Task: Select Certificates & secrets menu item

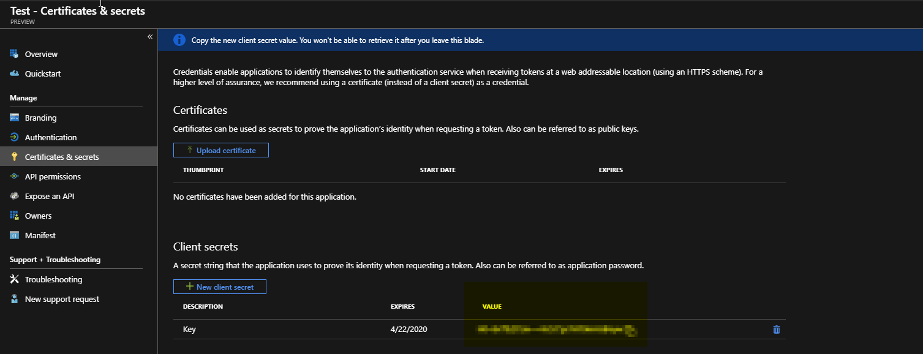Action: pyautogui.click(x=61, y=157)
